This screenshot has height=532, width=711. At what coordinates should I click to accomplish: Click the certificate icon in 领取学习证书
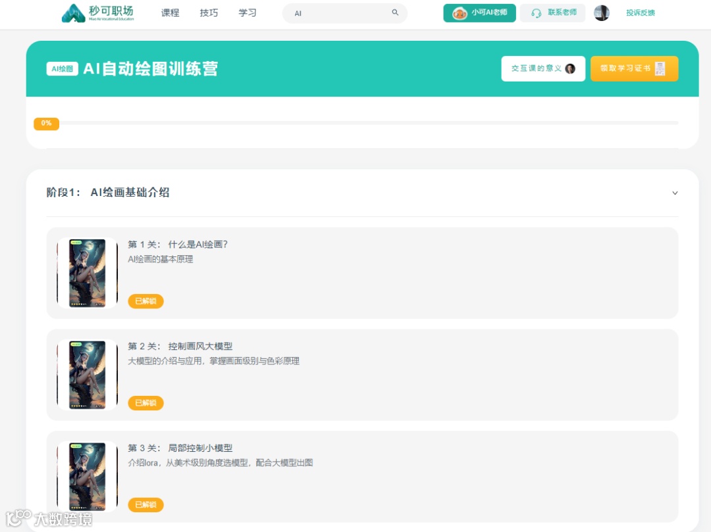(x=660, y=68)
